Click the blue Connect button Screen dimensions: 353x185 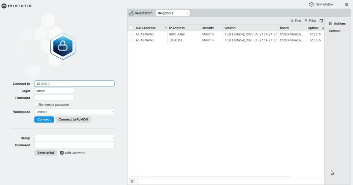click(44, 119)
